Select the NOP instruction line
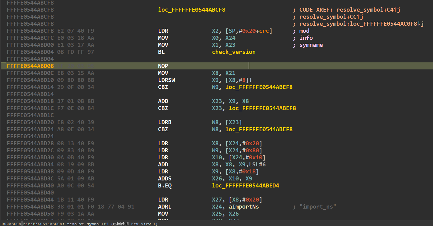 click(163, 66)
